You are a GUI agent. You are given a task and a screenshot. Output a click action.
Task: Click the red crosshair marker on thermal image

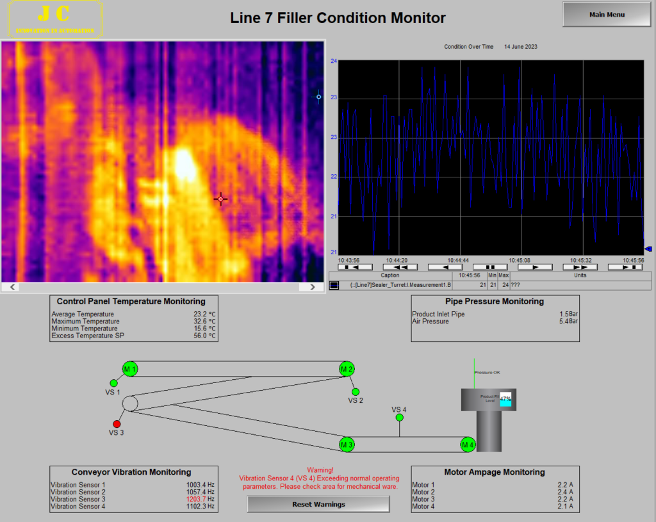220,199
